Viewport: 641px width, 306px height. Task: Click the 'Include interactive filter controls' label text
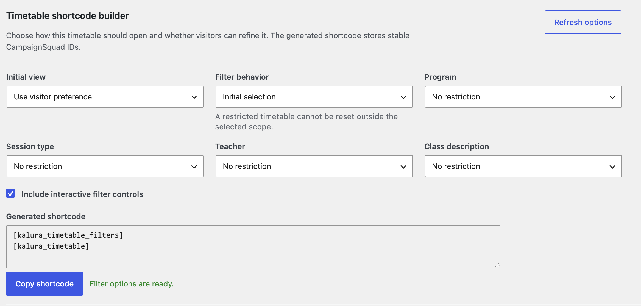click(82, 194)
